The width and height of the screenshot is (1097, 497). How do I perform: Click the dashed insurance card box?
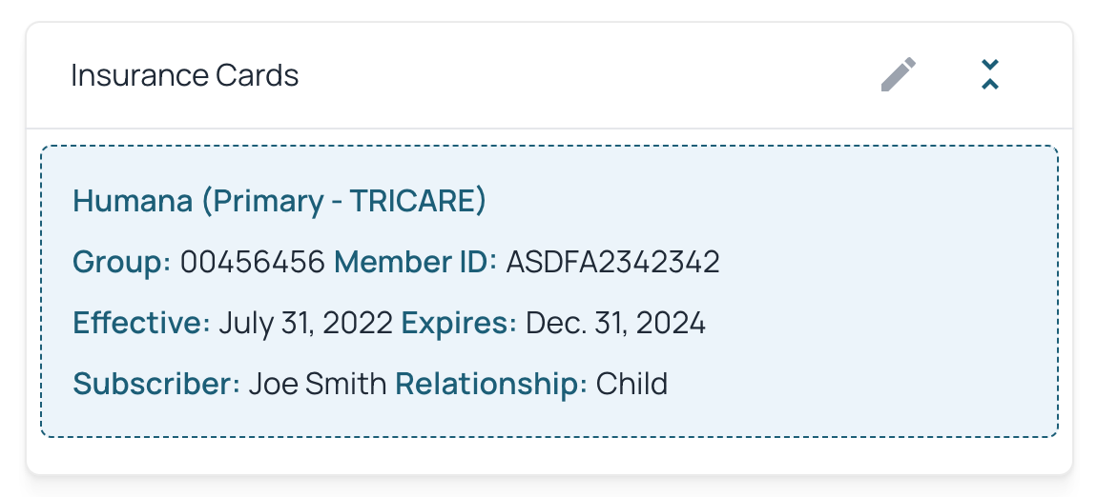[x=549, y=291]
